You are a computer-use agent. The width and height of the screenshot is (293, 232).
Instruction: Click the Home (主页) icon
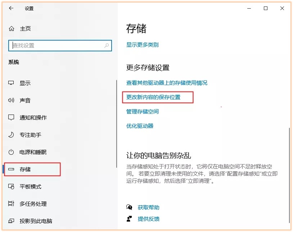[x=12, y=29]
